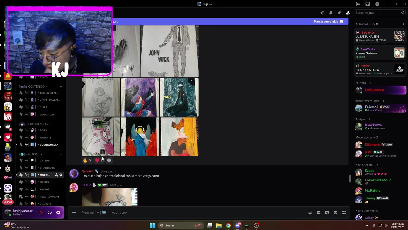Toggle the member list panel
This screenshot has width=408, height=230.
pos(348,13)
